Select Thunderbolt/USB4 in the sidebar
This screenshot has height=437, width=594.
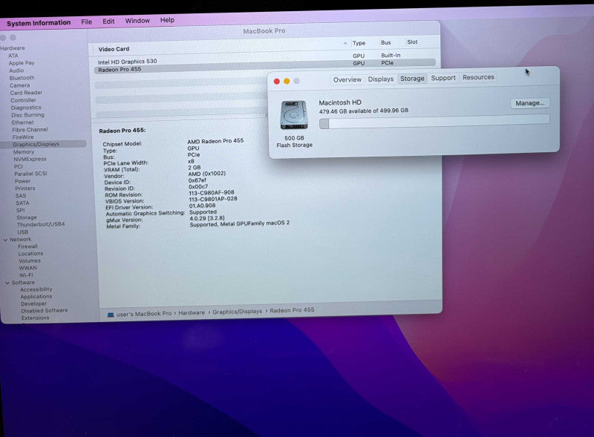tap(41, 225)
